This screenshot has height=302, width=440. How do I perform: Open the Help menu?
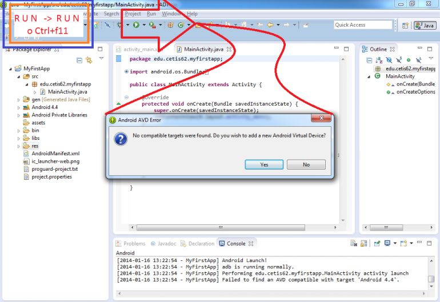192,14
